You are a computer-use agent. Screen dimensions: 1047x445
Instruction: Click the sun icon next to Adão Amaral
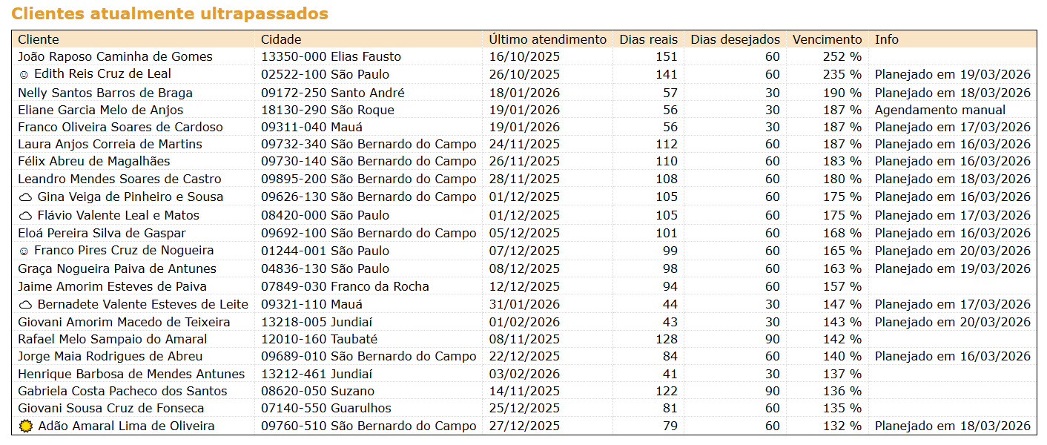point(26,426)
